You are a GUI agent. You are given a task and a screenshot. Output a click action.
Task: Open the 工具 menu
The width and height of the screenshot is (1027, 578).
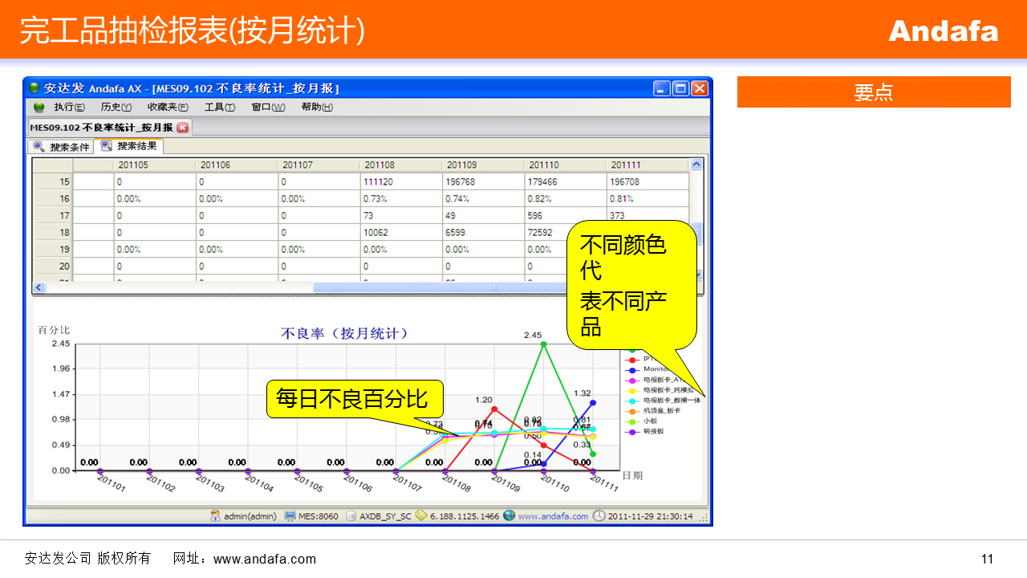pos(219,107)
